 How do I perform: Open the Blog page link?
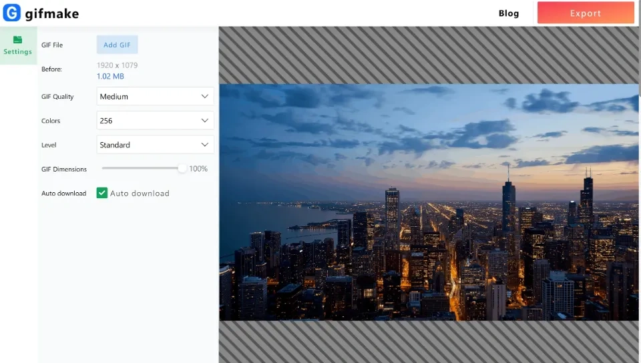(508, 13)
